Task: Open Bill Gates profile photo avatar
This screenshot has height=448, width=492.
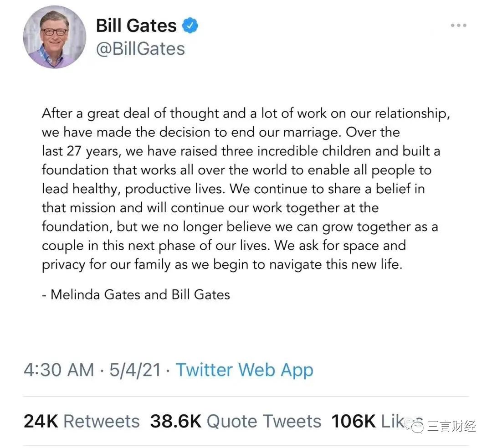Action: point(55,37)
